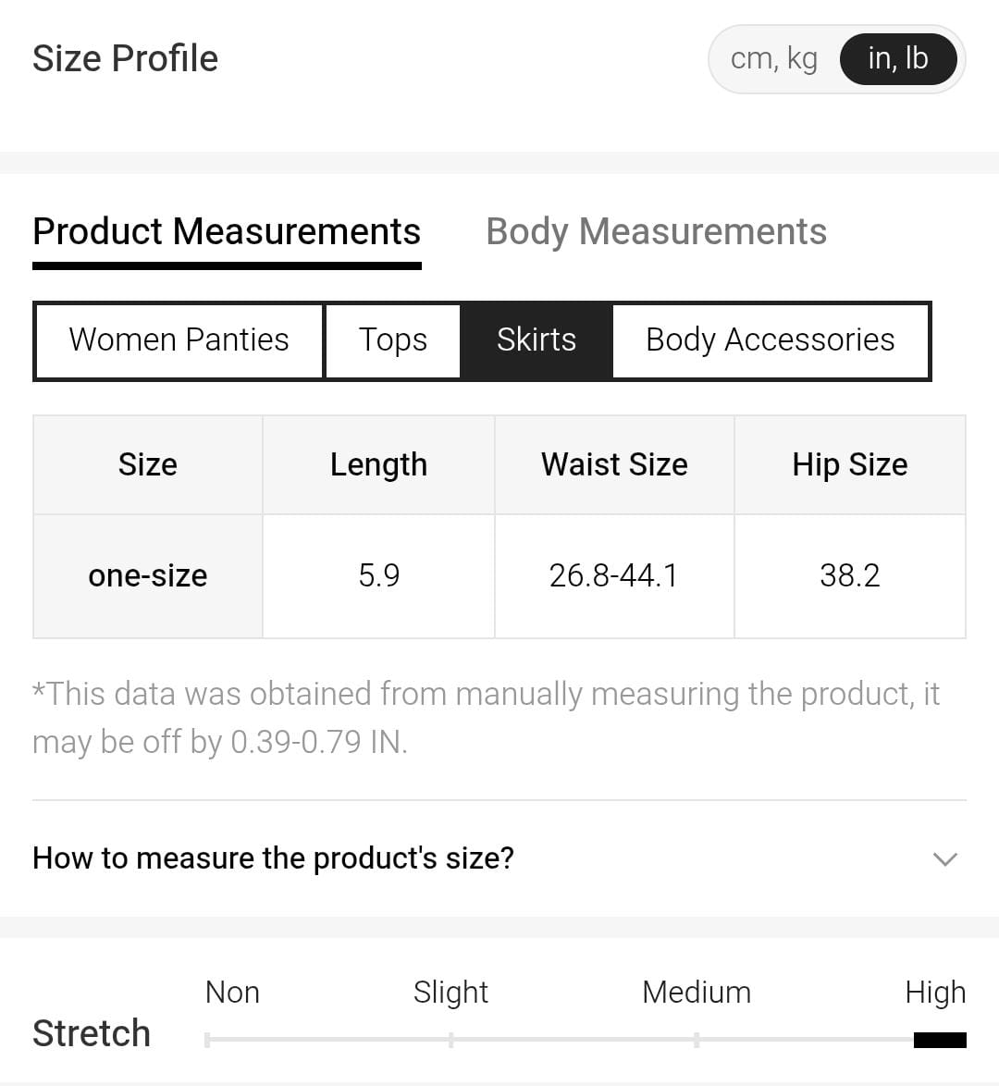The height and width of the screenshot is (1086, 999).
Task: Switch units to cm, kg
Action: 773,59
